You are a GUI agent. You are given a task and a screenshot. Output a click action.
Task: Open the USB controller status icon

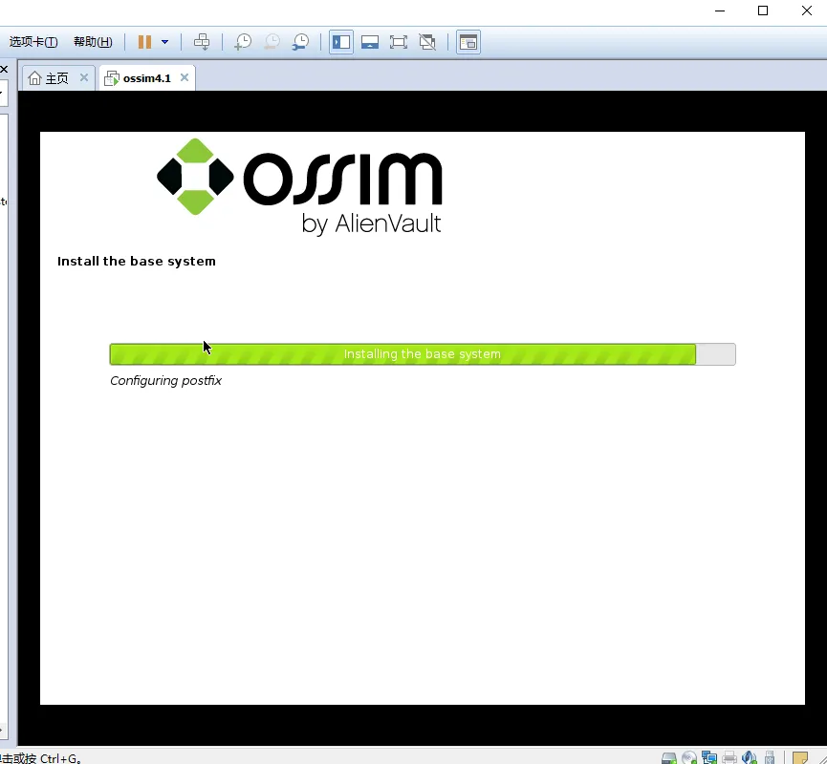pos(770,758)
